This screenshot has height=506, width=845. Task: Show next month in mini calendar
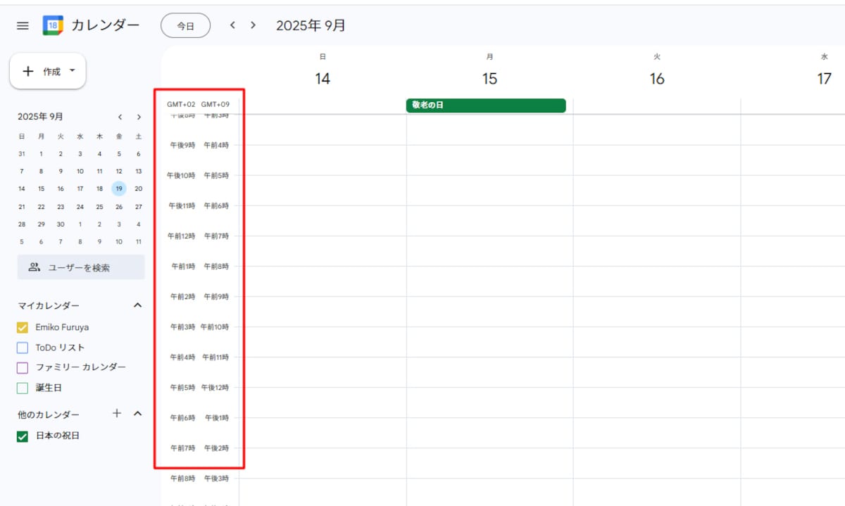(139, 117)
